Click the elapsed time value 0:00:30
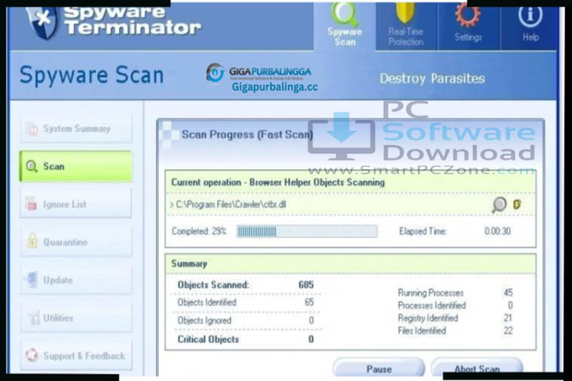Viewport: 572px width, 381px height. tap(497, 231)
